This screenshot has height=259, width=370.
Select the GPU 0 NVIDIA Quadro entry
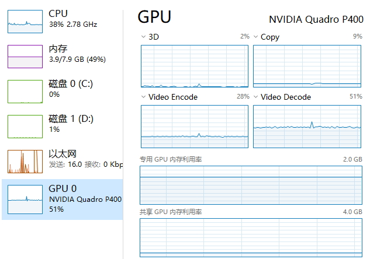[85, 198]
